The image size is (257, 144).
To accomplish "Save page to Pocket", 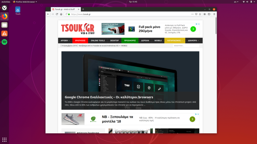I will (x=196, y=14).
